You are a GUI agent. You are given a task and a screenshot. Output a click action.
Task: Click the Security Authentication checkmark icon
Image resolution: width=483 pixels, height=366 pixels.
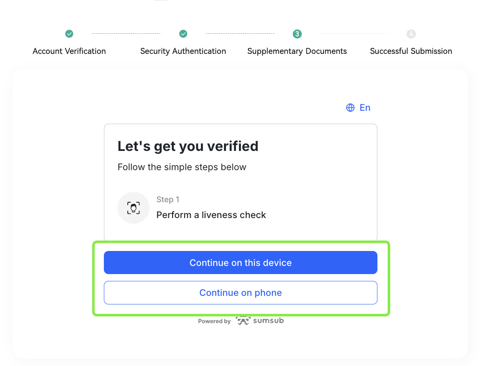pyautogui.click(x=183, y=34)
